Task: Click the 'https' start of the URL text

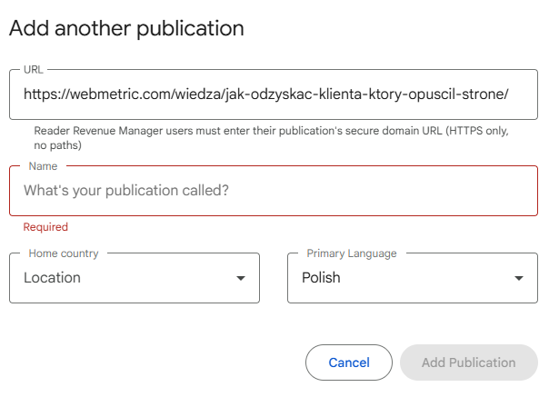Action: (x=41, y=94)
